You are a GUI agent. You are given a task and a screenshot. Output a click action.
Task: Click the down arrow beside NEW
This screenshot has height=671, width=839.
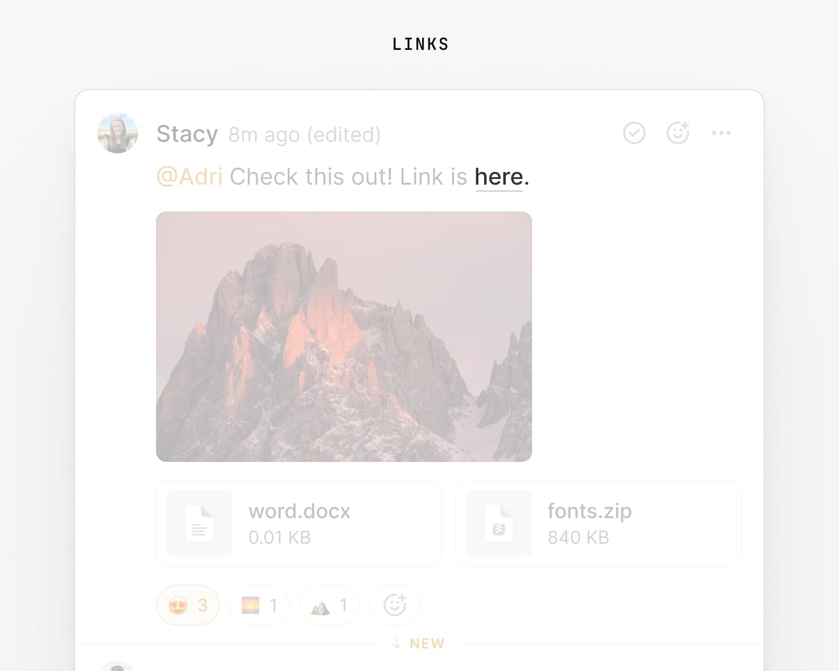397,644
